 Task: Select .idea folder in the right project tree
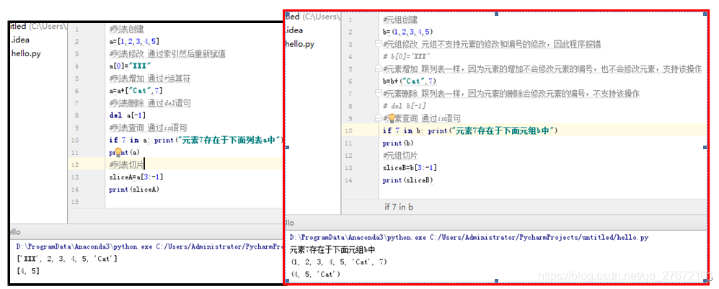coord(294,30)
